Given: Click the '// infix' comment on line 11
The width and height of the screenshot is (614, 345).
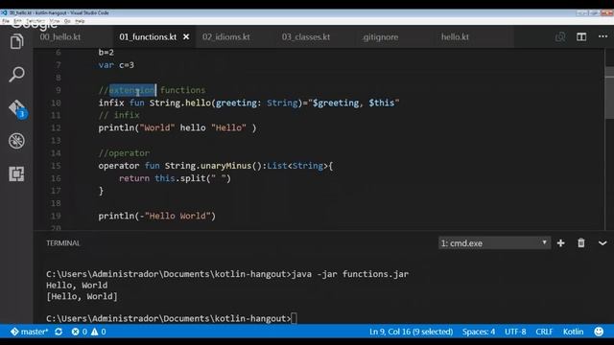Looking at the screenshot, I should [x=119, y=115].
